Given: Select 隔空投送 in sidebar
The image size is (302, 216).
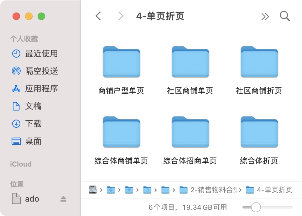Looking at the screenshot, I should (41, 71).
